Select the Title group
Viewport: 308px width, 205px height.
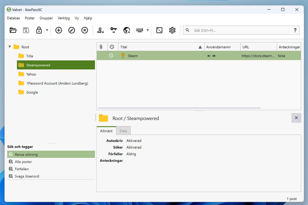(30, 56)
